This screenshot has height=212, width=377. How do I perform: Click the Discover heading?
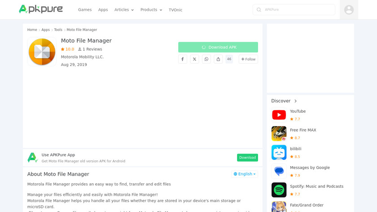pyautogui.click(x=281, y=101)
